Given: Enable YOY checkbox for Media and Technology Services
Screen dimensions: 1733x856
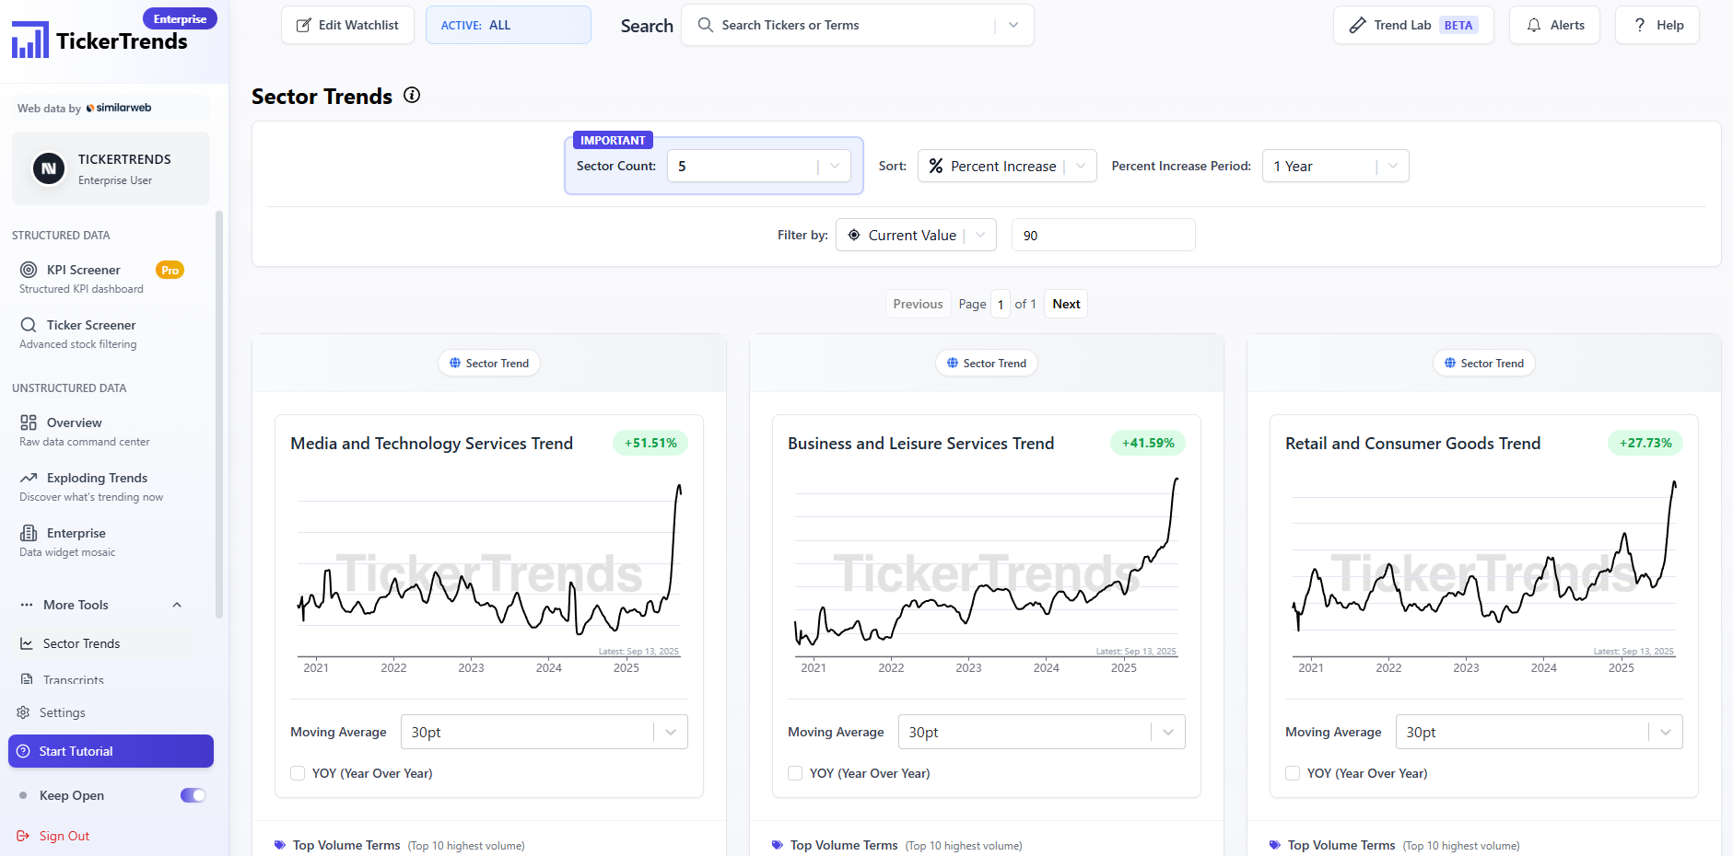Looking at the screenshot, I should [x=298, y=773].
